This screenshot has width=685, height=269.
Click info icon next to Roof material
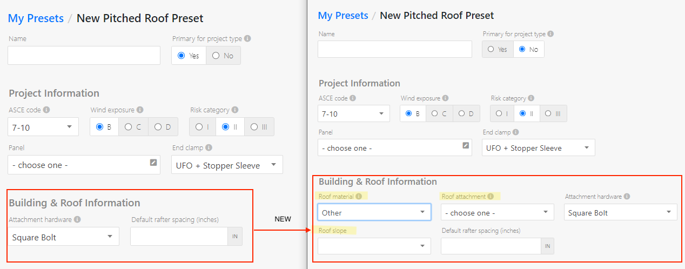tap(359, 197)
